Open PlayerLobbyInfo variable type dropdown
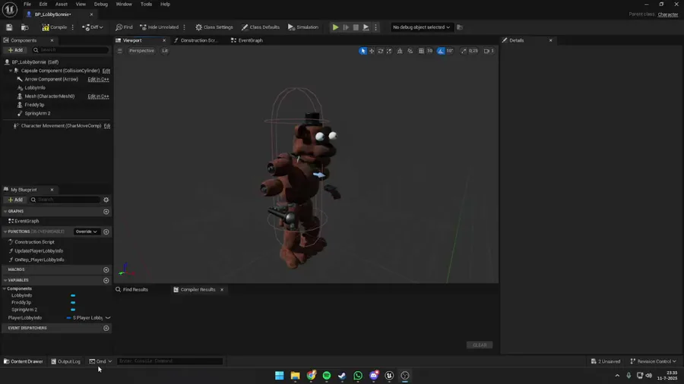 (89, 318)
